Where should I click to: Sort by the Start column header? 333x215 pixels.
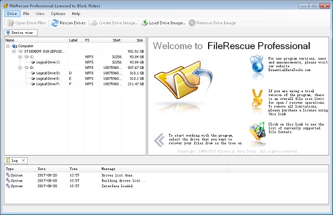[111, 40]
